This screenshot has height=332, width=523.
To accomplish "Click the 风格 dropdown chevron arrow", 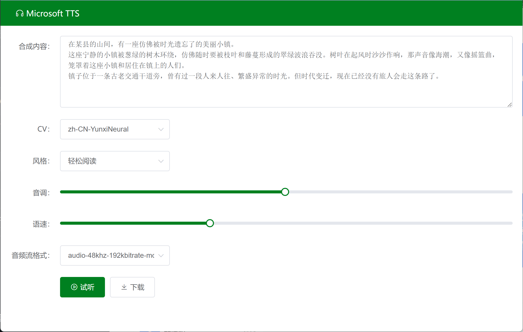I will click(x=161, y=161).
